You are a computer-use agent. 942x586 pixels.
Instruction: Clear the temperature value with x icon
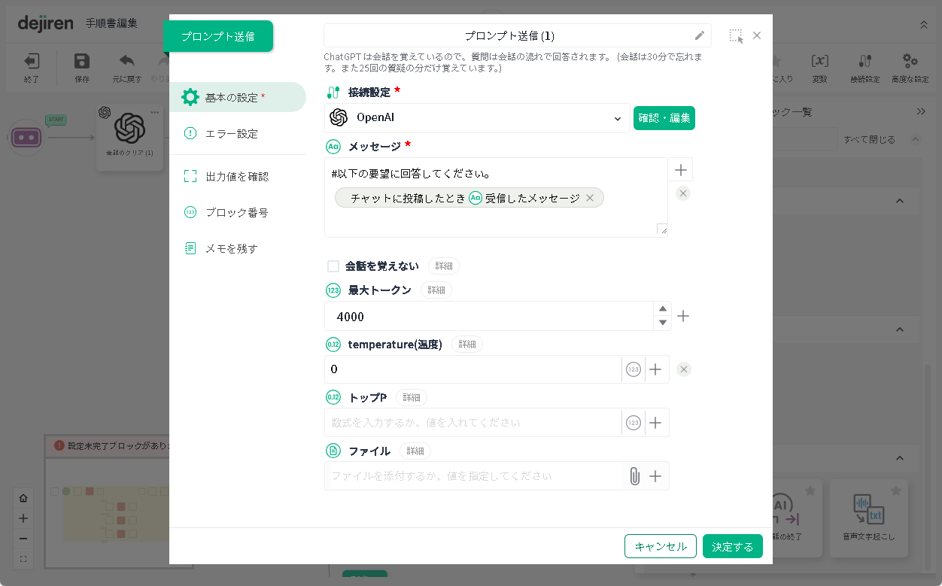click(x=683, y=369)
